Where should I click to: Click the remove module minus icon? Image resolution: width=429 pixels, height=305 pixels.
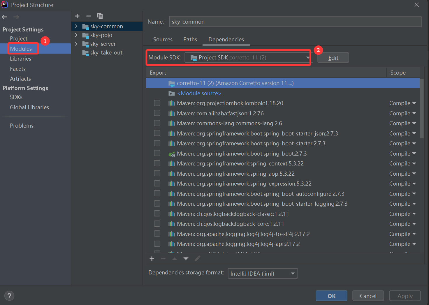coord(89,16)
